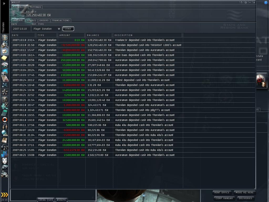Click the 2007.09.11 17:56 date cell
The image size is (269, 202).
coord(23,125)
